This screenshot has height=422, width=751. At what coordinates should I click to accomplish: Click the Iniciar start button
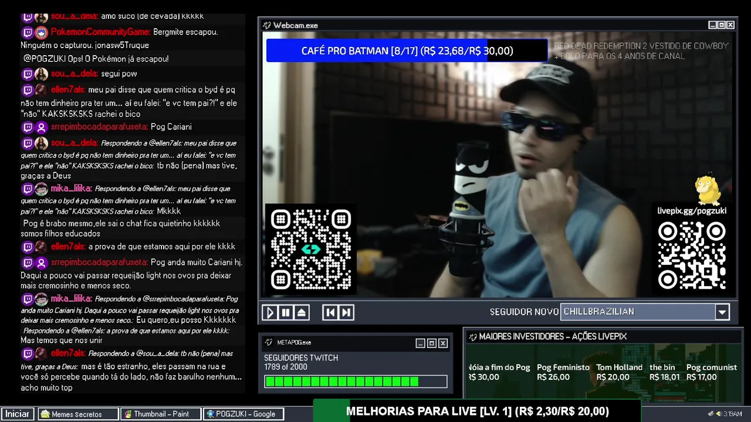coord(18,414)
